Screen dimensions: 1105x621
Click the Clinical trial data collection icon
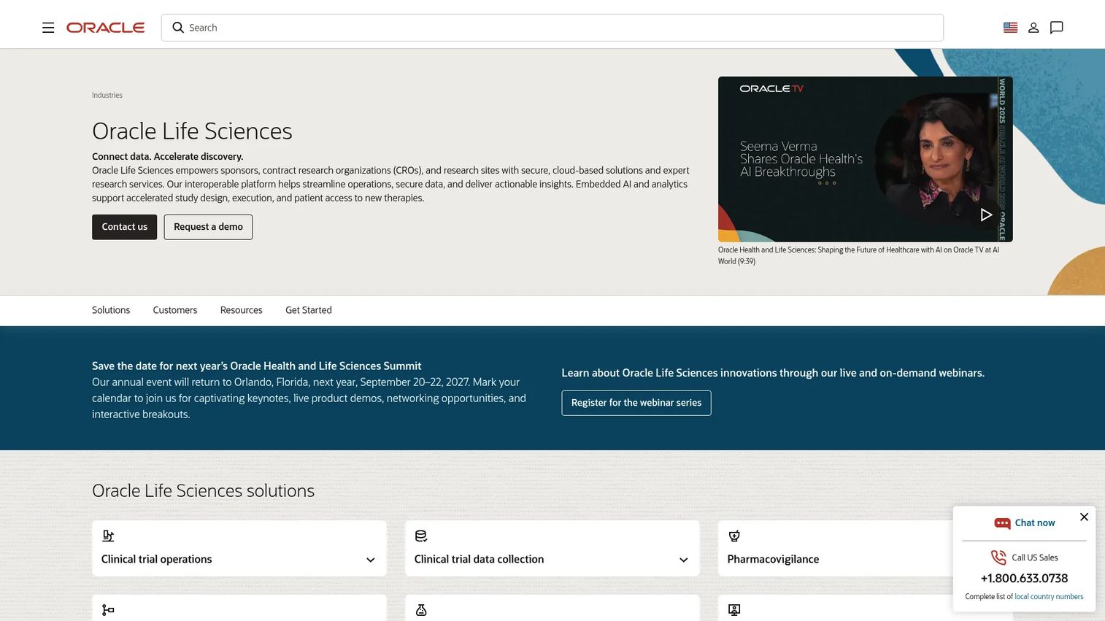point(421,536)
